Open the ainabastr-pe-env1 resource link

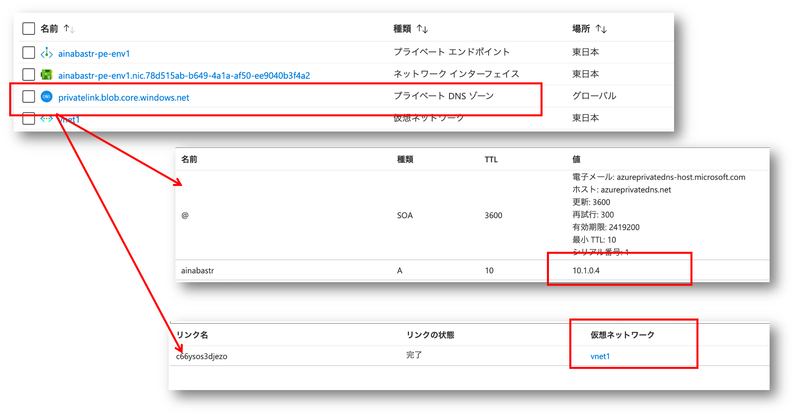tap(94, 54)
